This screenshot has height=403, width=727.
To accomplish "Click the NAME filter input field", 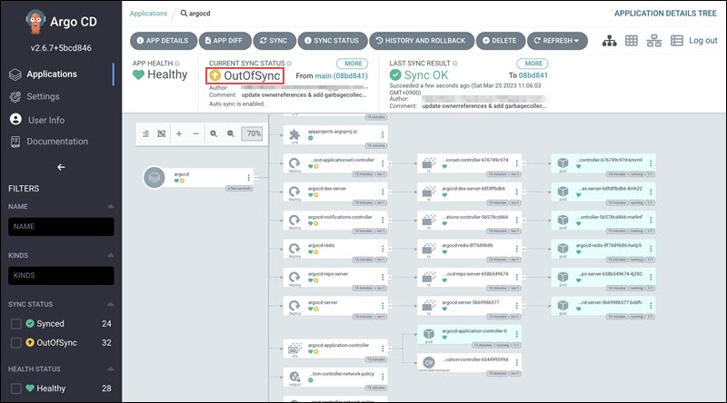I will click(x=61, y=227).
